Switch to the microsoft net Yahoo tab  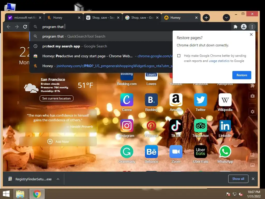(24, 18)
